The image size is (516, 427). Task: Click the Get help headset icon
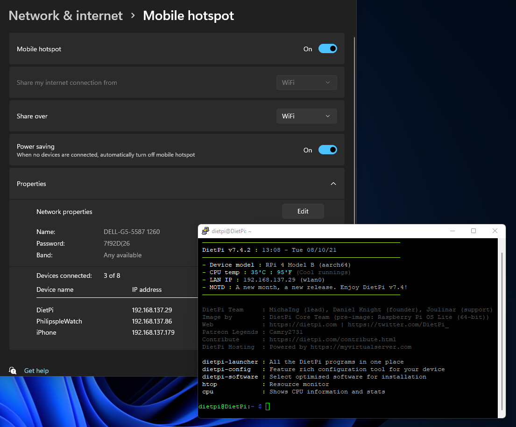13,371
